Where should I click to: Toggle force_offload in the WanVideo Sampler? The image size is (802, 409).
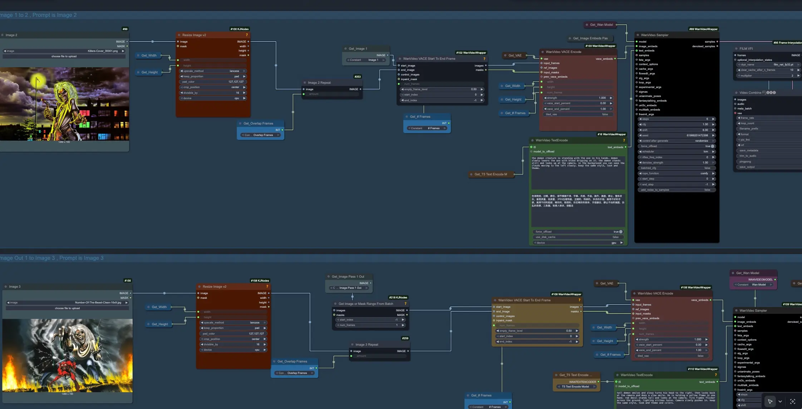(x=712, y=146)
